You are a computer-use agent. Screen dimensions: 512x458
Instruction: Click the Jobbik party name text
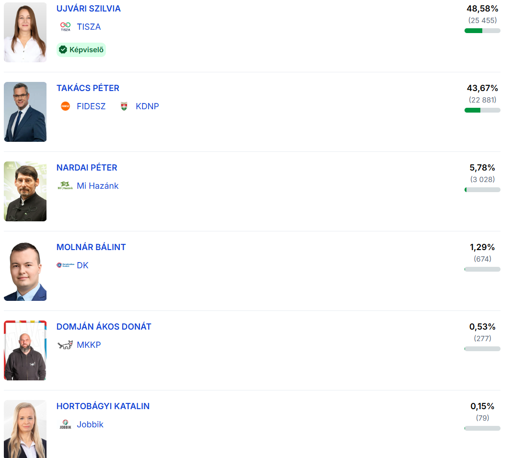(x=90, y=424)
